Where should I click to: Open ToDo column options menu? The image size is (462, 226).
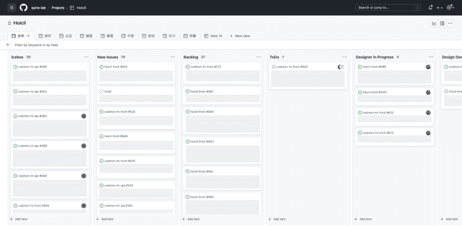[345, 57]
